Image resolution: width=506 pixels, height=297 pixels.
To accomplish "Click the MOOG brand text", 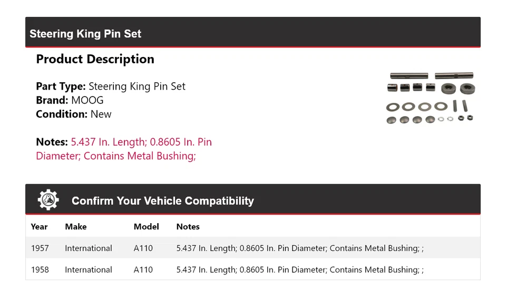I will (87, 100).
